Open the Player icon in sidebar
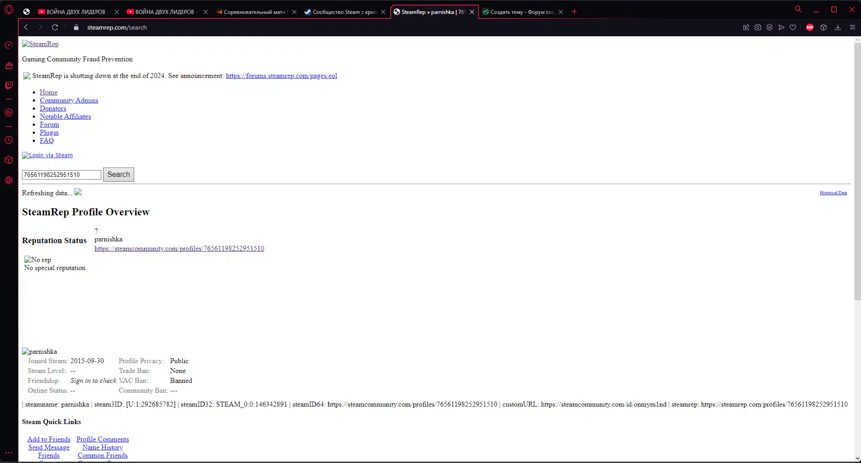 point(9,113)
